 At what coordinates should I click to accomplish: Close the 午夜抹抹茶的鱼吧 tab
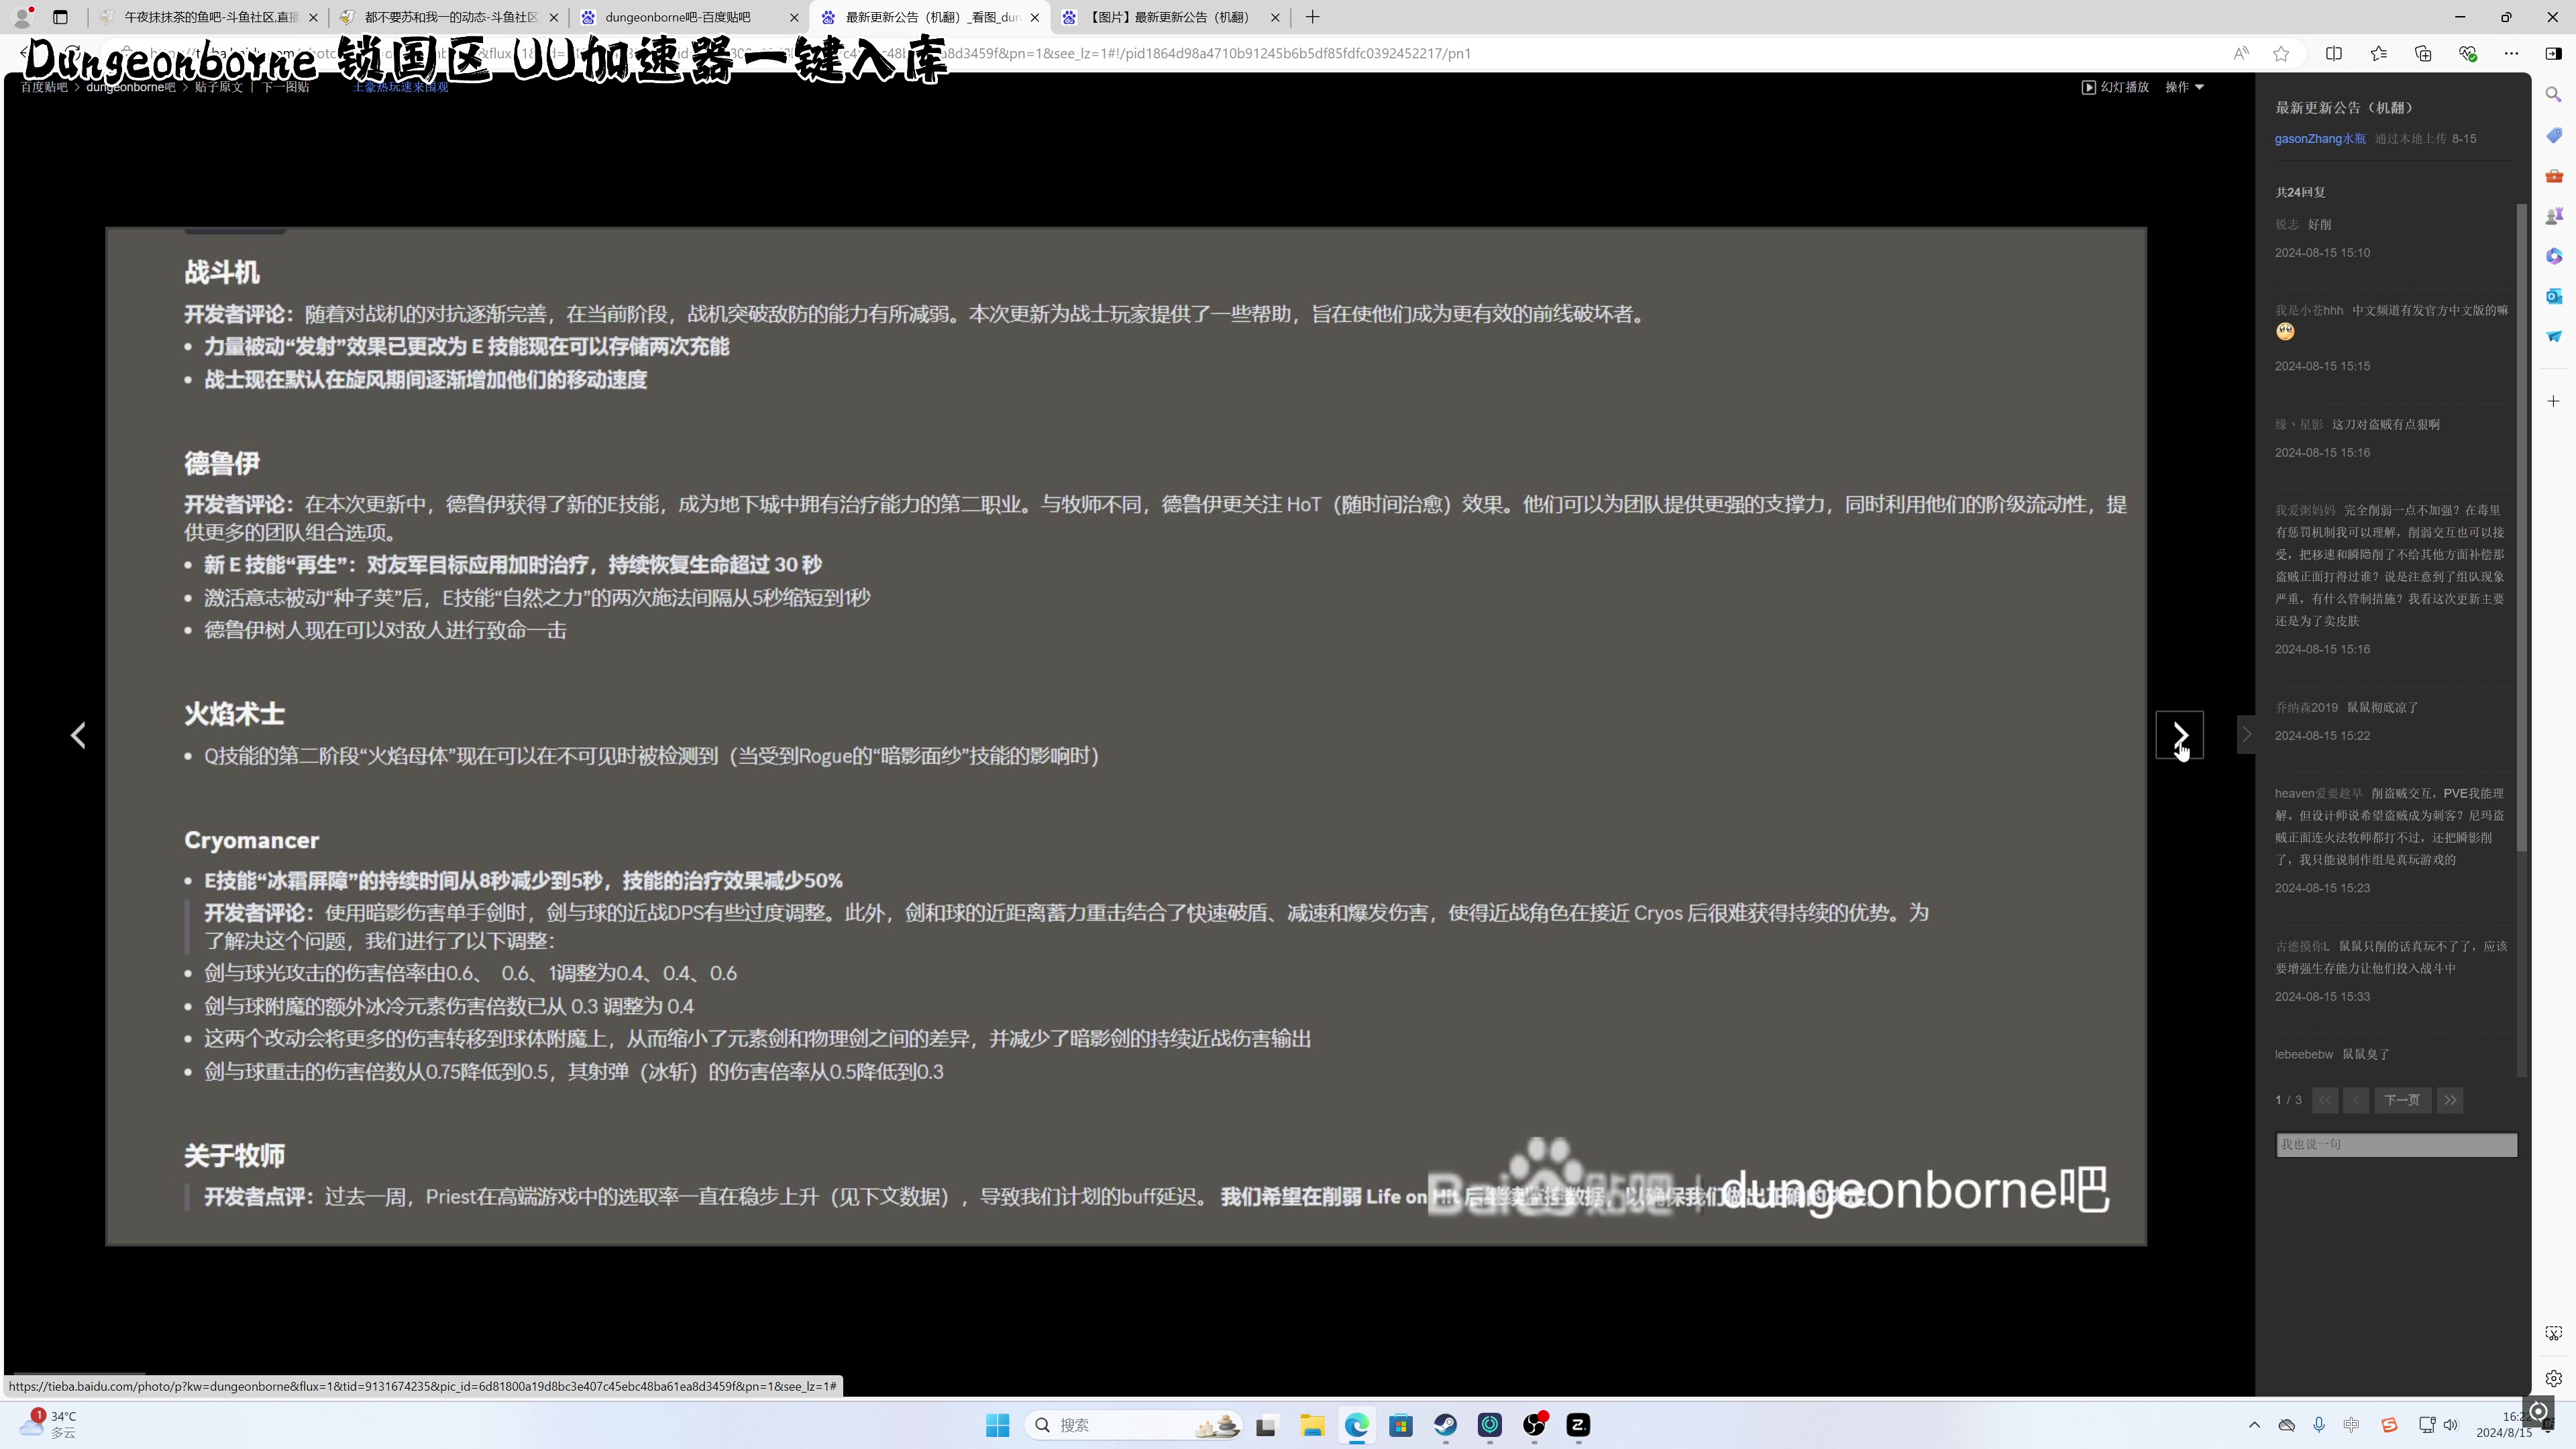(x=313, y=17)
